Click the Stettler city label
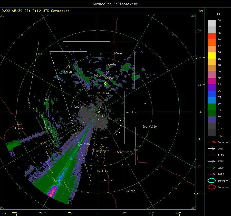The height and width of the screenshot is (216, 231). [150, 74]
